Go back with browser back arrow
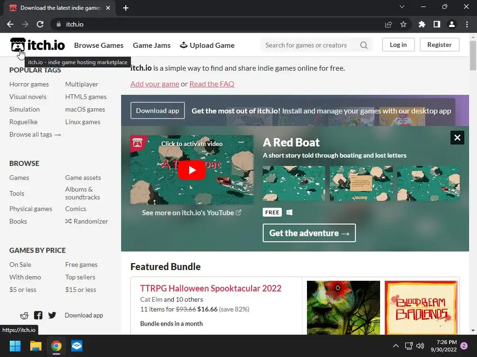Viewport: 477px width, 357px height. 10,24
